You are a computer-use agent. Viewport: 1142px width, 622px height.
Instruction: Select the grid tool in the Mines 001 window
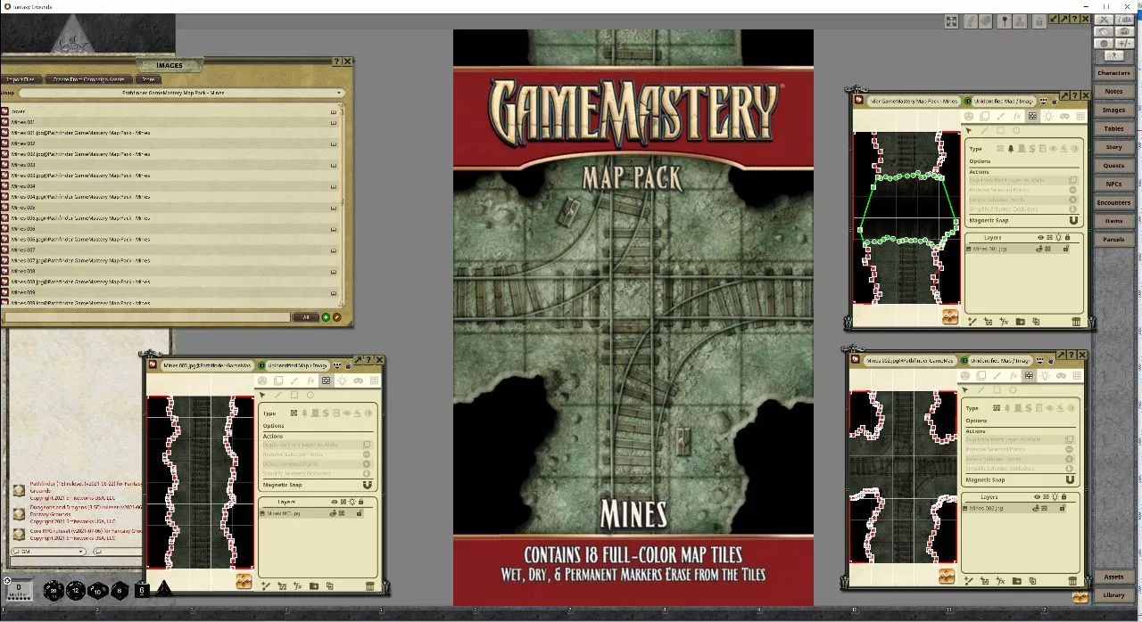tap(1080, 116)
